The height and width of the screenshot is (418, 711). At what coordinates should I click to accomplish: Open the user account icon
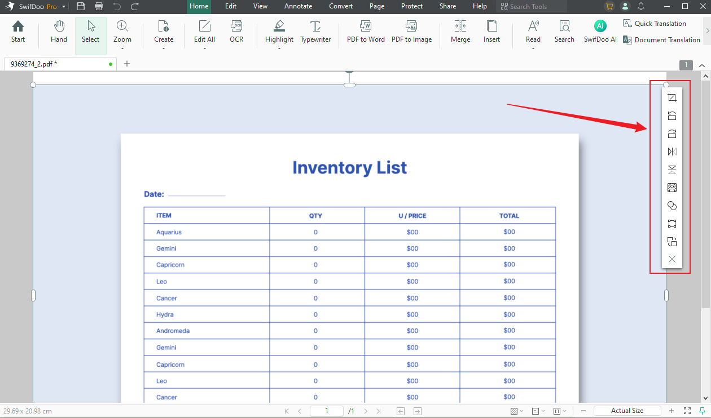coord(625,6)
